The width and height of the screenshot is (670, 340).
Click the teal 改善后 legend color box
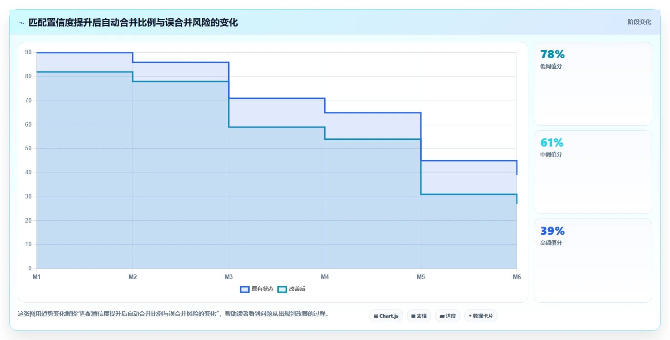tap(282, 289)
